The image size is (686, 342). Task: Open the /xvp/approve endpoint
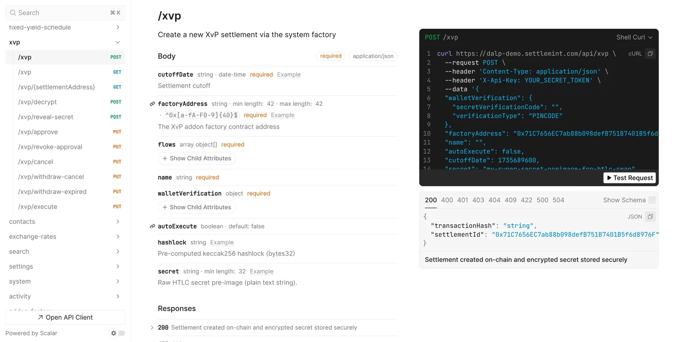pyautogui.click(x=65, y=132)
